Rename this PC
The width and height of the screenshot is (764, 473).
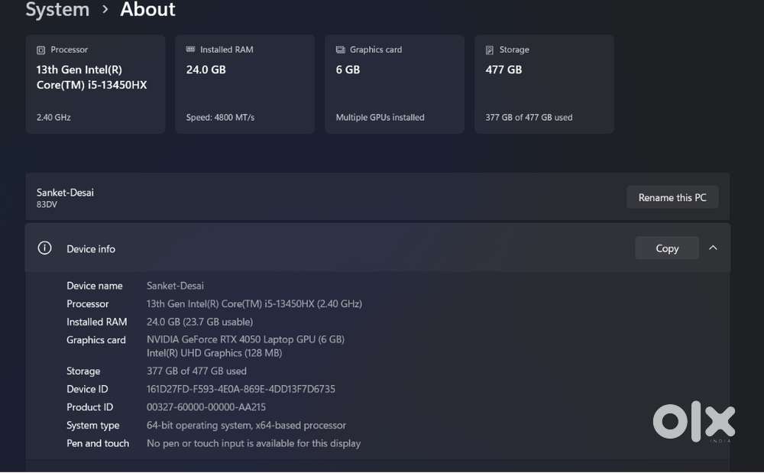pos(672,197)
